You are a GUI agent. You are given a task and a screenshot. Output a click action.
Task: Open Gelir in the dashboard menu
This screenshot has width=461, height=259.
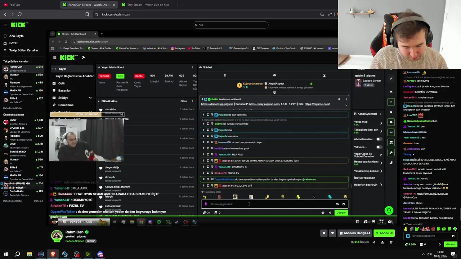(62, 83)
